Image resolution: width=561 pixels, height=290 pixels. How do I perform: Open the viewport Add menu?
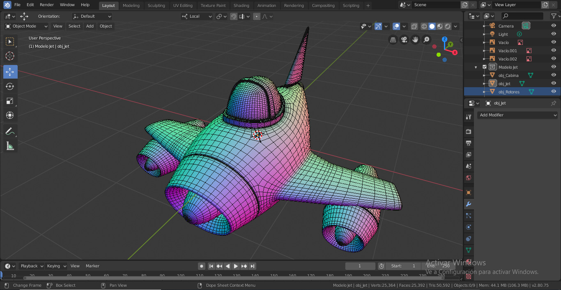point(90,26)
